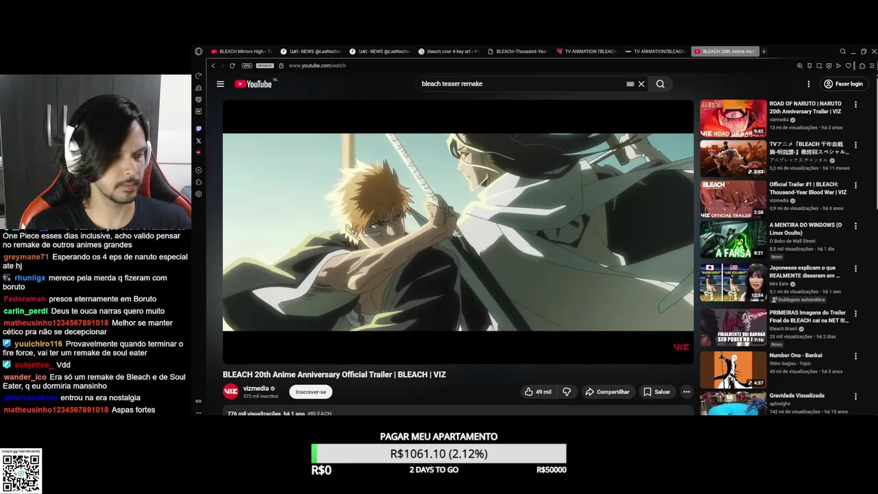Image resolution: width=878 pixels, height=494 pixels.
Task: Click the Fazer login button
Action: pos(843,84)
